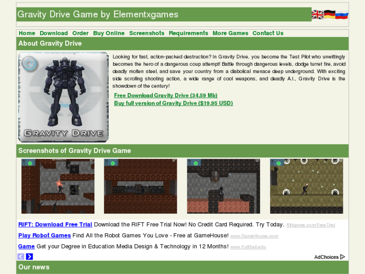Open the Play Robot Games ad link

click(45, 235)
